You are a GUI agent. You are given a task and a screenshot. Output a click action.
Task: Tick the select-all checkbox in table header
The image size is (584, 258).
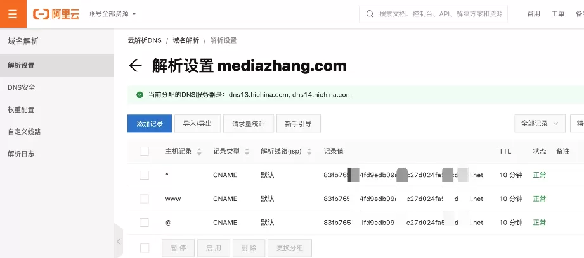pyautogui.click(x=144, y=151)
